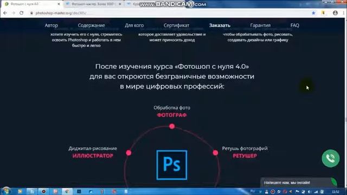
Task: Open the 'Напишите нам, мы онлайн' chat
Action: [x=299, y=183]
